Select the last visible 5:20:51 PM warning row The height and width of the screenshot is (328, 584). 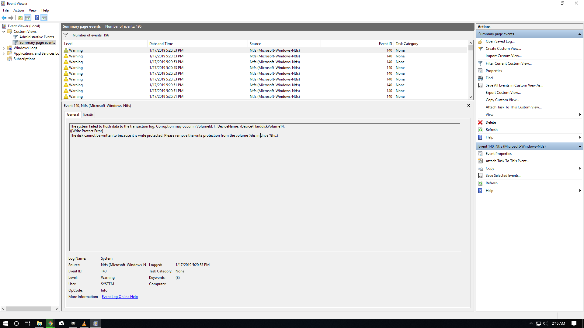coord(265,97)
